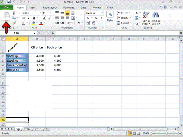The height and width of the screenshot is (137, 183).
Task: Toggle Wrap Text button
Action: click(73, 13)
